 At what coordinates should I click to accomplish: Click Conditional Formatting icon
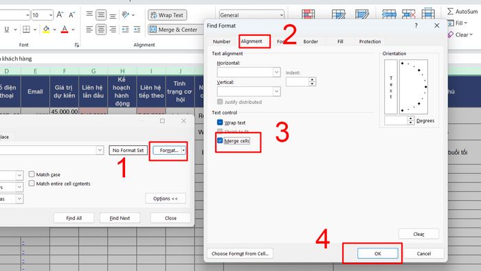[x=308, y=14]
